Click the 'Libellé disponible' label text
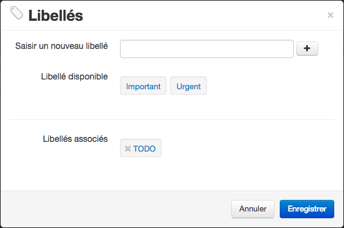Screen dimensions: 344x228 [75, 76]
